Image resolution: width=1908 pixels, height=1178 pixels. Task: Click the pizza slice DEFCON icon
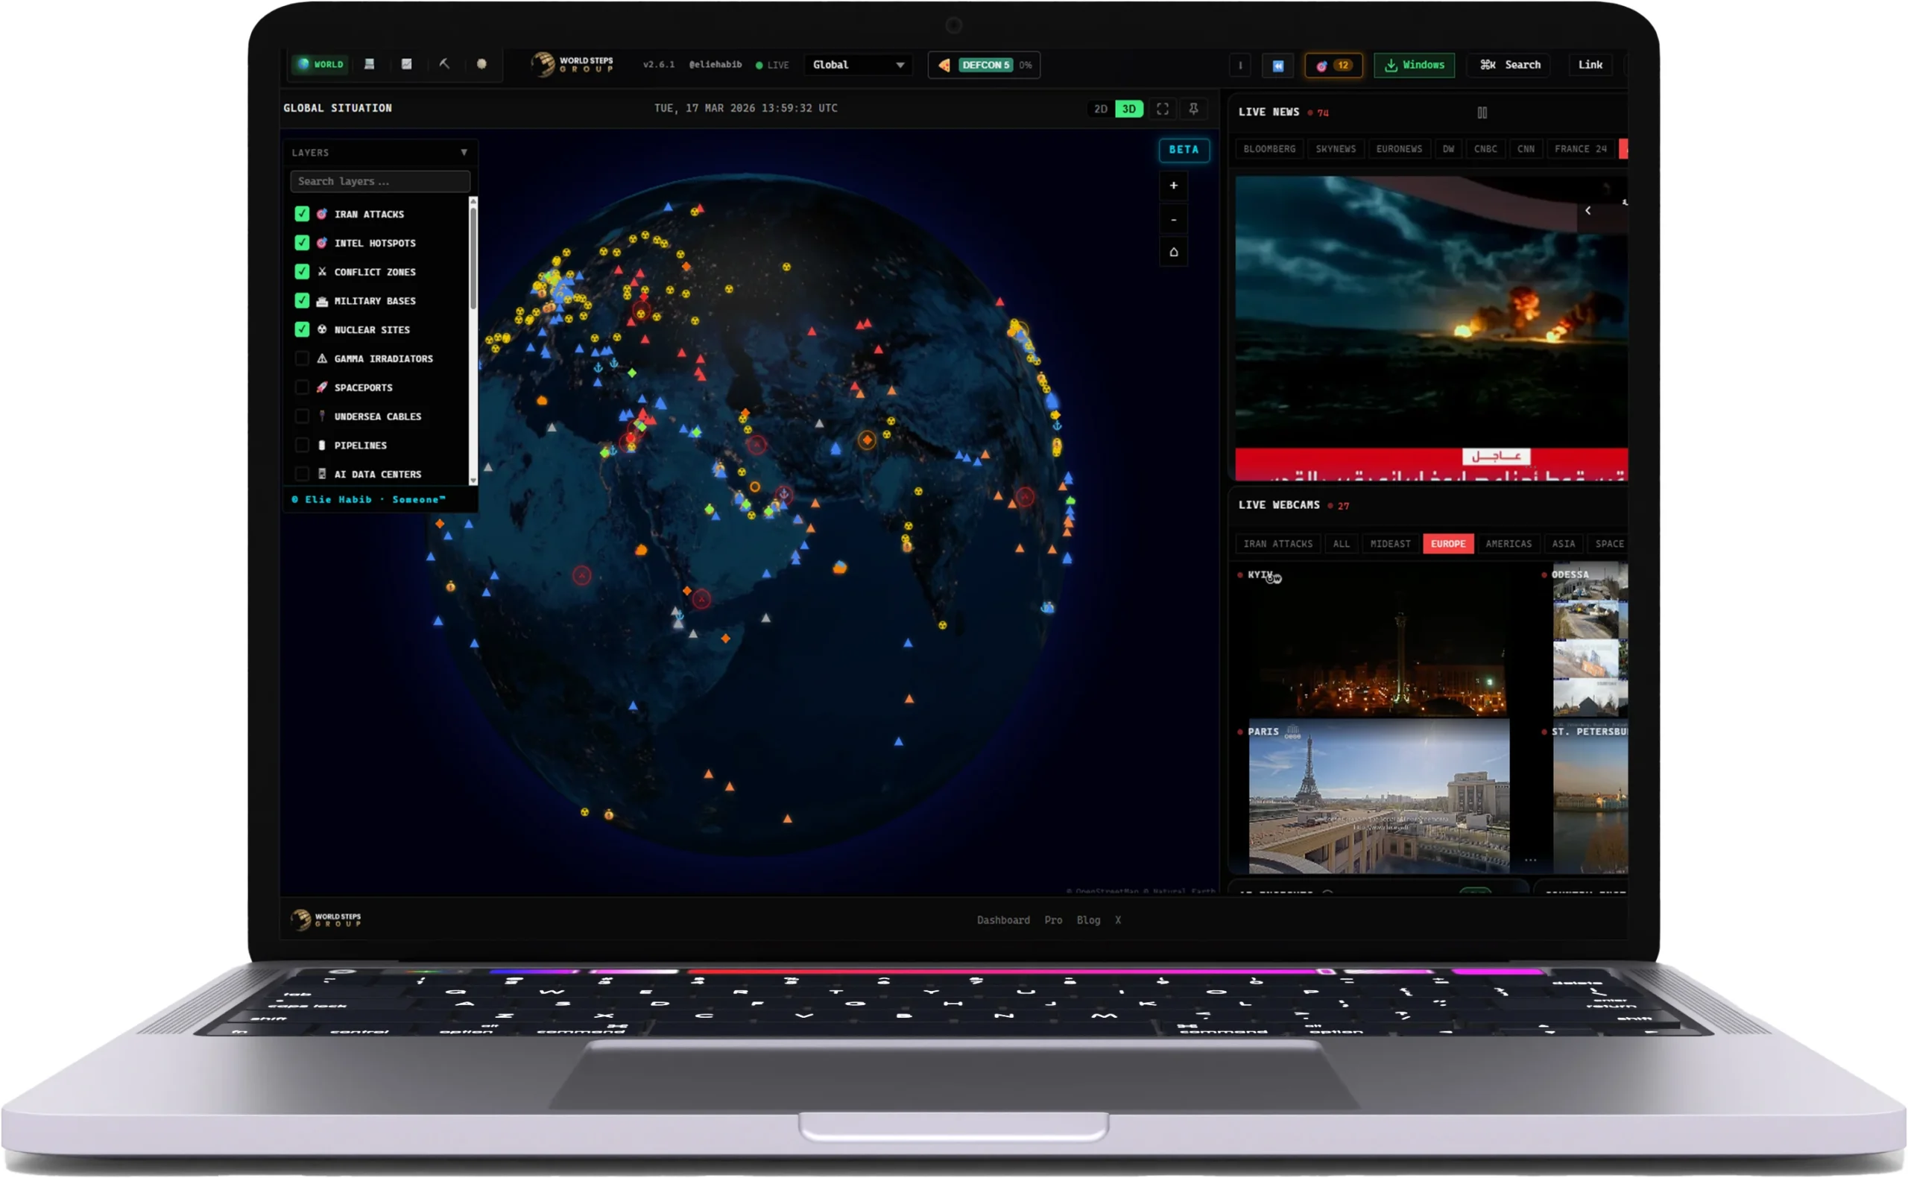click(x=944, y=66)
